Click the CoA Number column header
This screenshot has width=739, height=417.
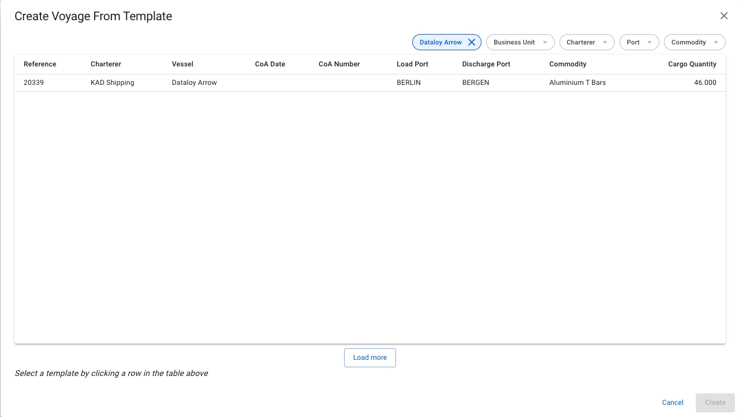click(339, 64)
